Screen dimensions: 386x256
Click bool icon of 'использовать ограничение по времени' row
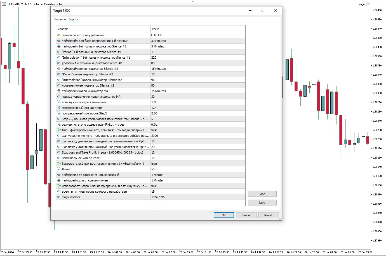pyautogui.click(x=59, y=186)
